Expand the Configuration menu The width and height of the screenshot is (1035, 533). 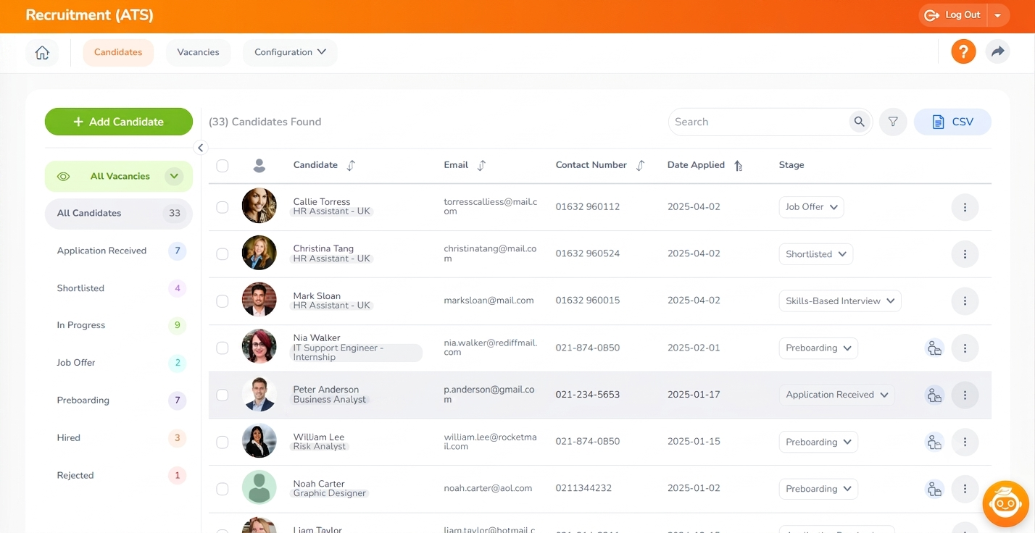coord(290,52)
